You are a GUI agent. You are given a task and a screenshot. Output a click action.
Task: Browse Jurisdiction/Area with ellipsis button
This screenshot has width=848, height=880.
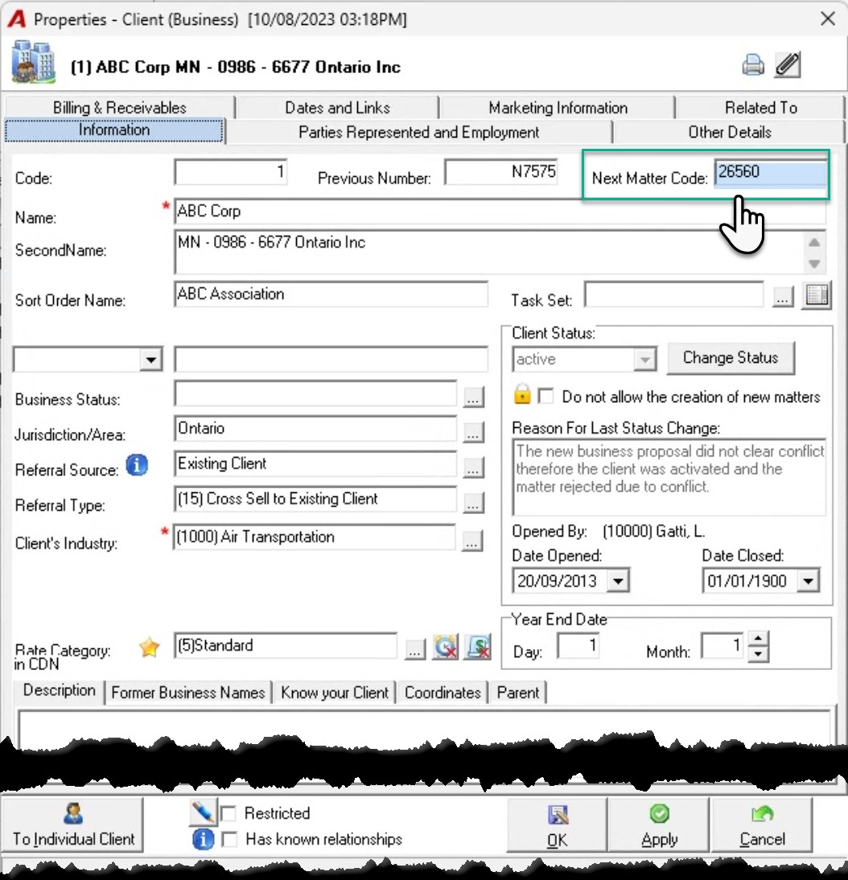[x=473, y=432]
